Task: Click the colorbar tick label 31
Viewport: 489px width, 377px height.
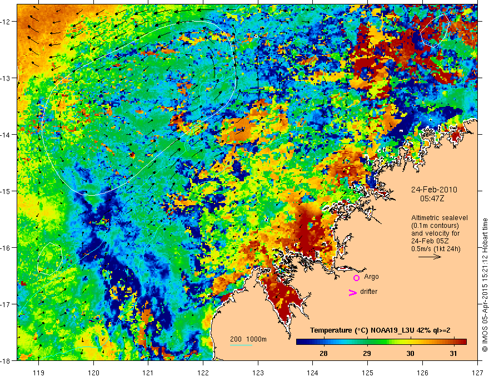Action: [x=453, y=353]
